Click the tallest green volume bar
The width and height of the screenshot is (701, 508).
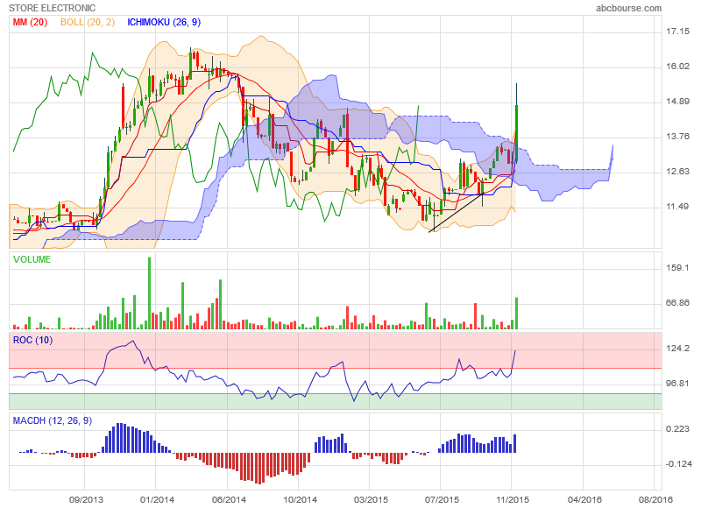pyautogui.click(x=149, y=293)
